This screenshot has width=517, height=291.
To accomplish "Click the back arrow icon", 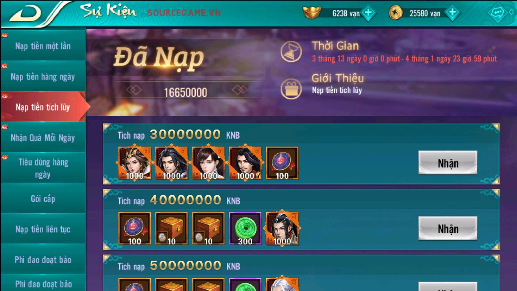I will (x=25, y=13).
